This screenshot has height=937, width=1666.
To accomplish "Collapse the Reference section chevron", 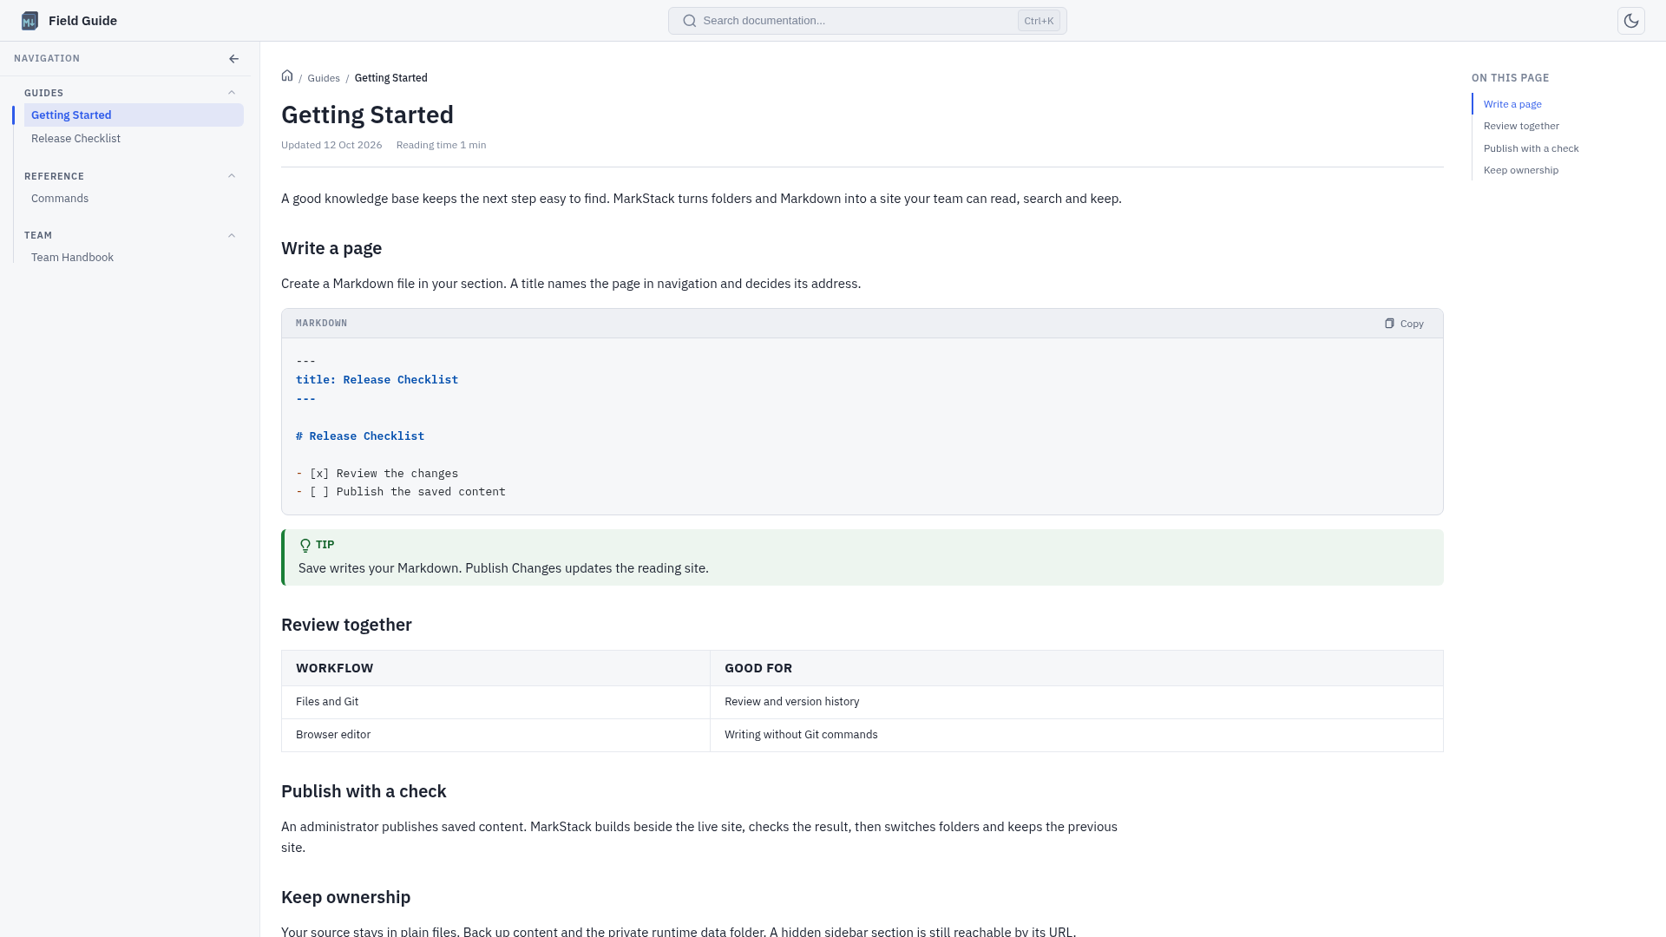I will 232,176.
